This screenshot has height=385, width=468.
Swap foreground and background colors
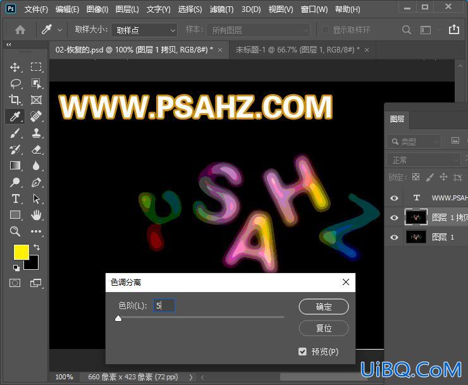pos(37,247)
